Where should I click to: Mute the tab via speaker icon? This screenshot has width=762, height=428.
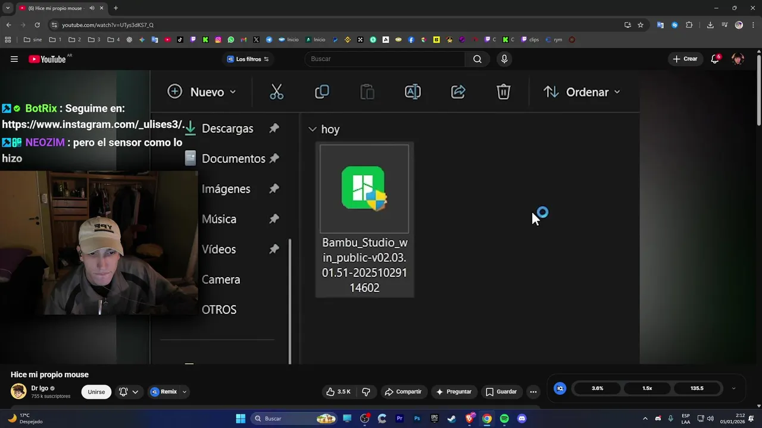point(92,8)
